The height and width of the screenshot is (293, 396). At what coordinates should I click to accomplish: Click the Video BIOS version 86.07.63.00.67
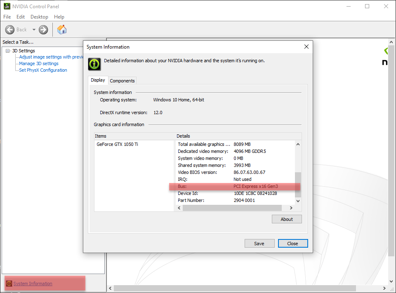point(250,172)
